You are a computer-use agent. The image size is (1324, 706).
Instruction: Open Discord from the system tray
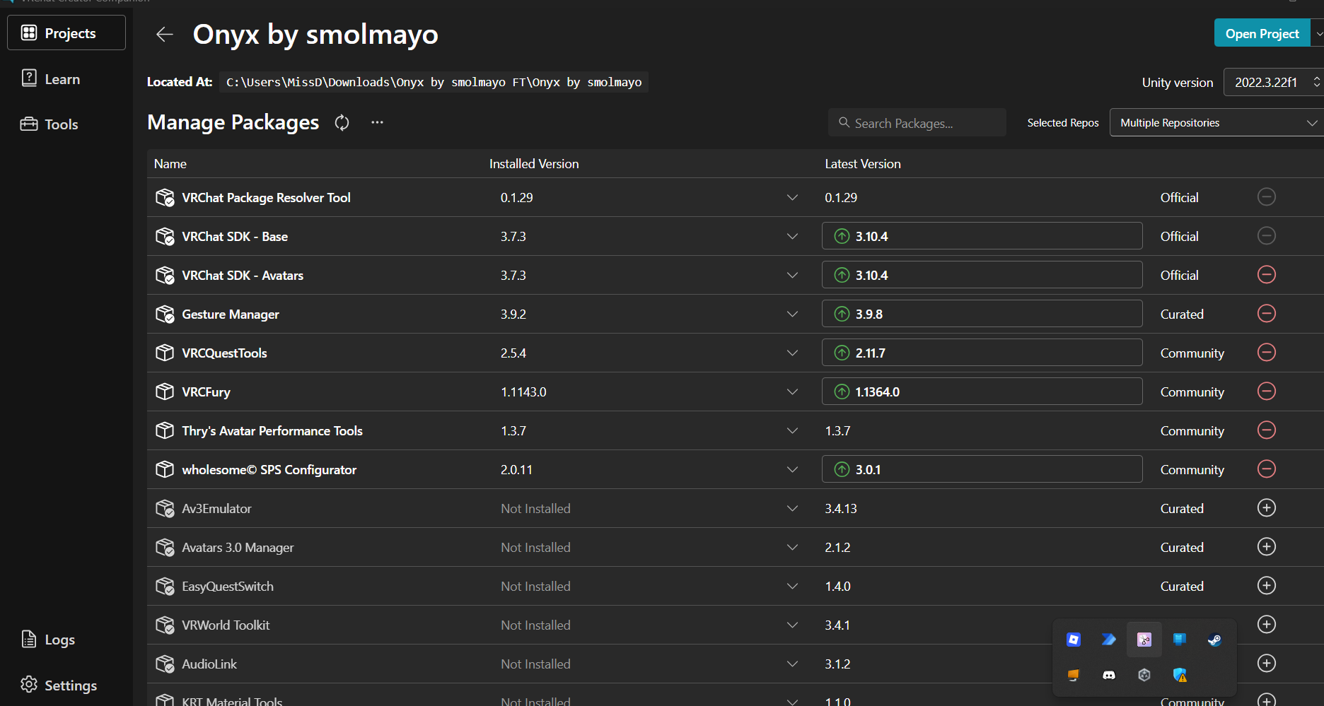(x=1109, y=675)
